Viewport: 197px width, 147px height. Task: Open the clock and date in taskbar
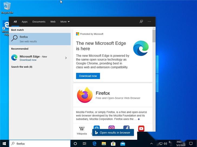click(180, 143)
